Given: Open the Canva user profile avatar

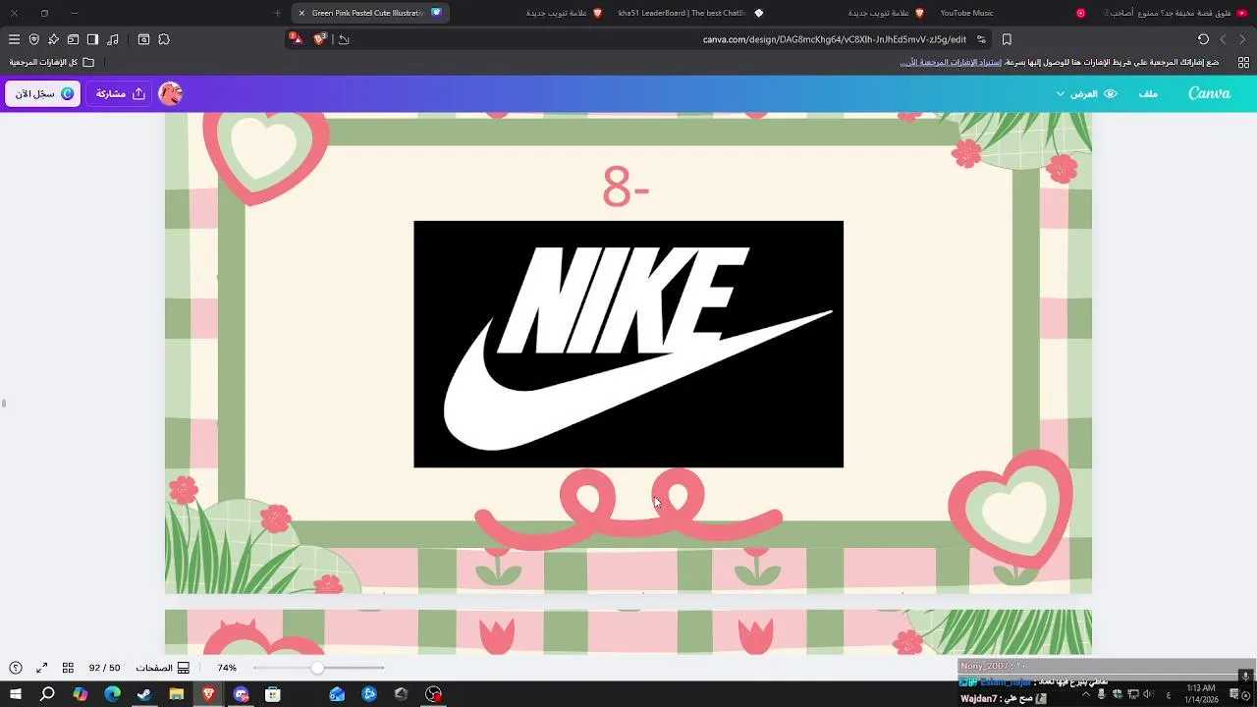Looking at the screenshot, I should [170, 93].
